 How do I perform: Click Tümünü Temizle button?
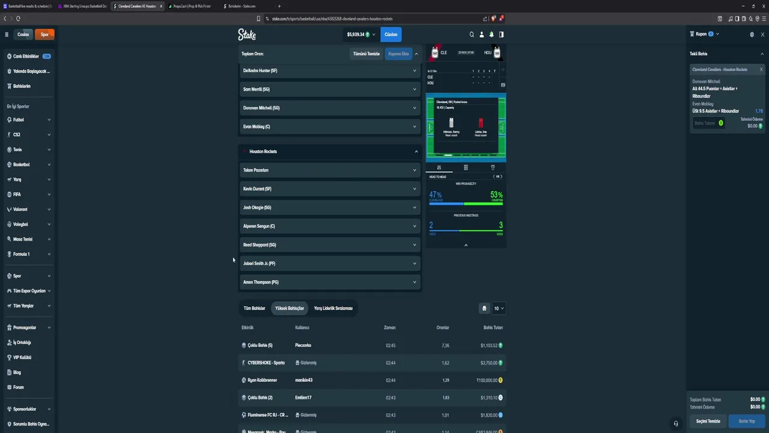coord(366,54)
